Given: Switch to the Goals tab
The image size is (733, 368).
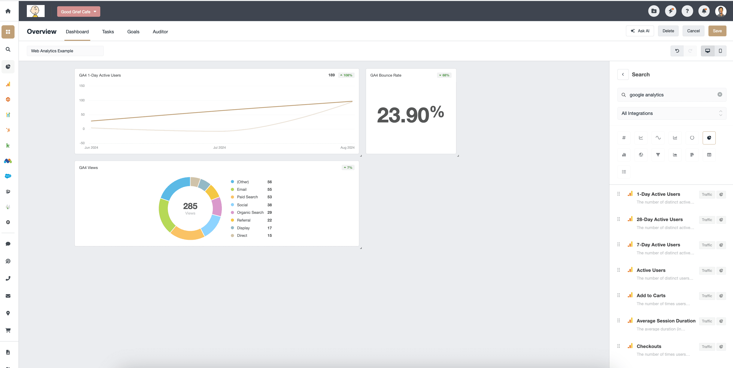Looking at the screenshot, I should coord(133,32).
